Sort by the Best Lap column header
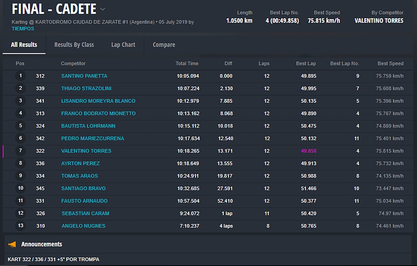Screen dimensions: 417x266 306,63
